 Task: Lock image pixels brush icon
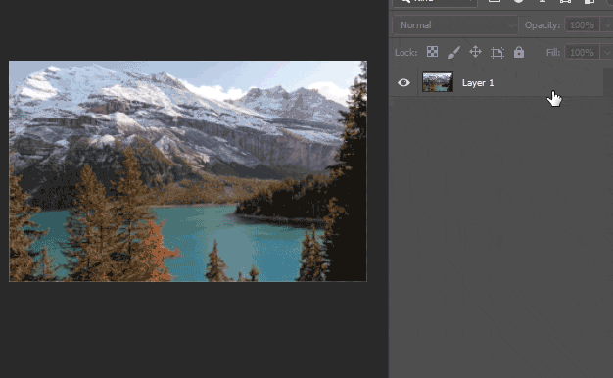coord(453,52)
